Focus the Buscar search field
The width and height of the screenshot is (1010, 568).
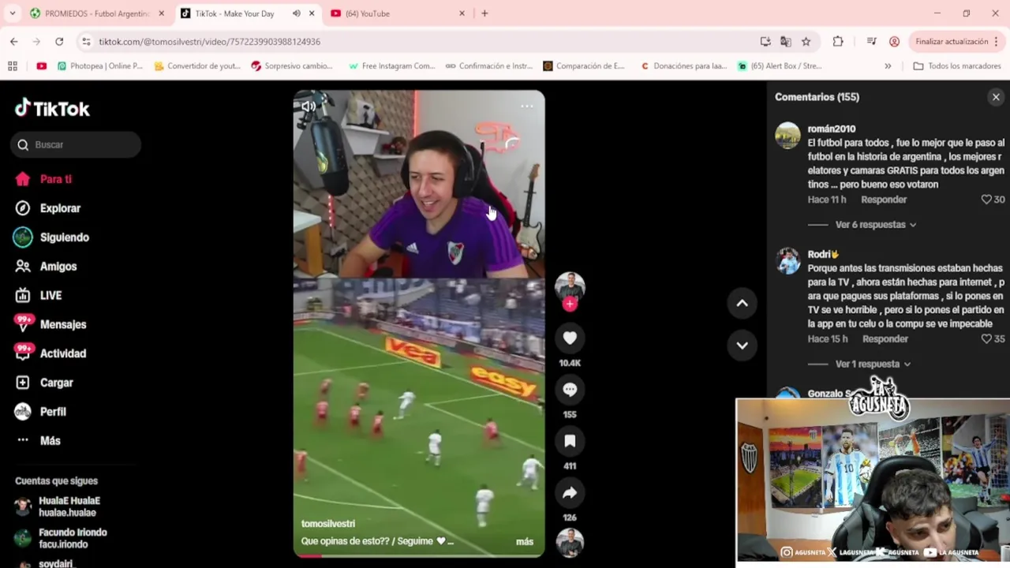point(76,144)
